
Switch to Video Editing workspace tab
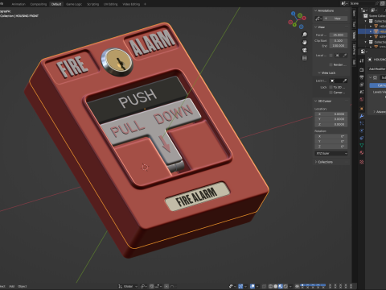[x=131, y=4]
